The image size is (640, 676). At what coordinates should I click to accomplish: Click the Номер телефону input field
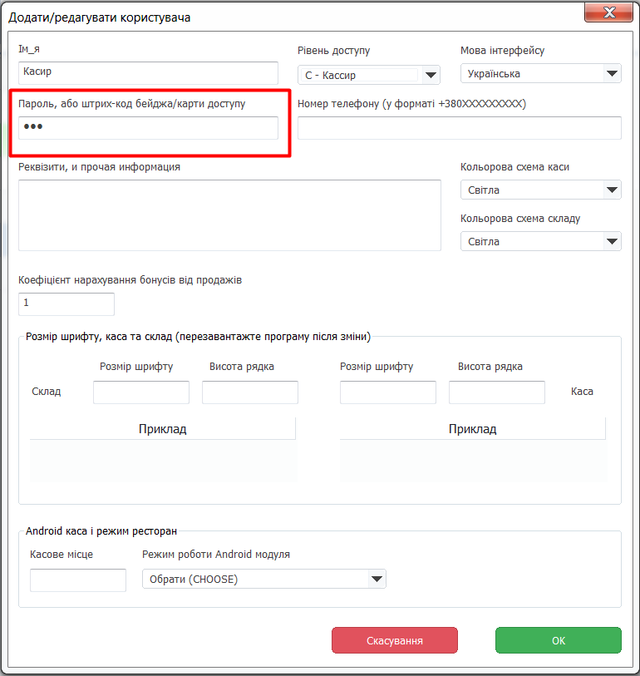click(460, 127)
